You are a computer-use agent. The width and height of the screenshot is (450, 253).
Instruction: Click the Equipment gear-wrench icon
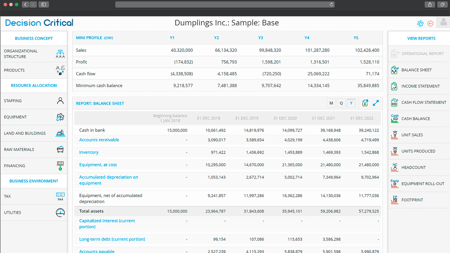coord(60,117)
